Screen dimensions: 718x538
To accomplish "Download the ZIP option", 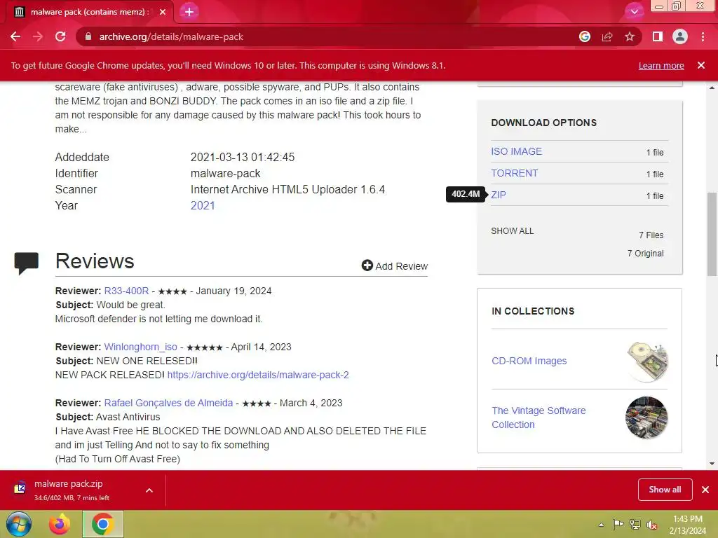I will click(499, 195).
